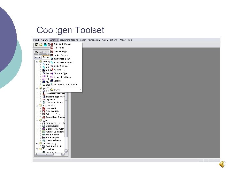Open the Component Modeling menu
230x172 pixels.
pyautogui.click(x=69, y=40)
